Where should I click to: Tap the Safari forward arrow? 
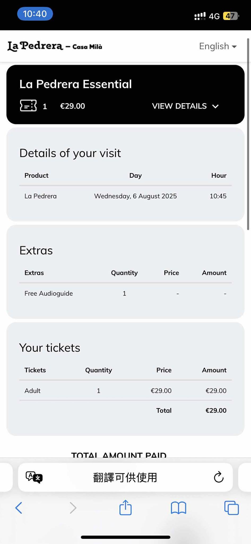(x=73, y=508)
